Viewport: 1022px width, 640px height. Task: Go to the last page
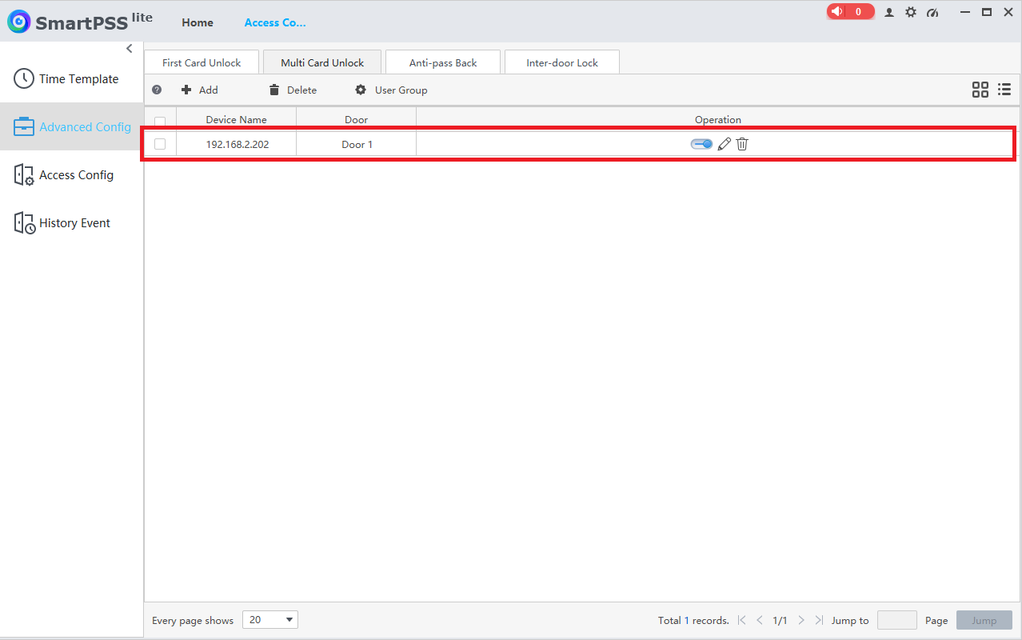pyautogui.click(x=819, y=620)
